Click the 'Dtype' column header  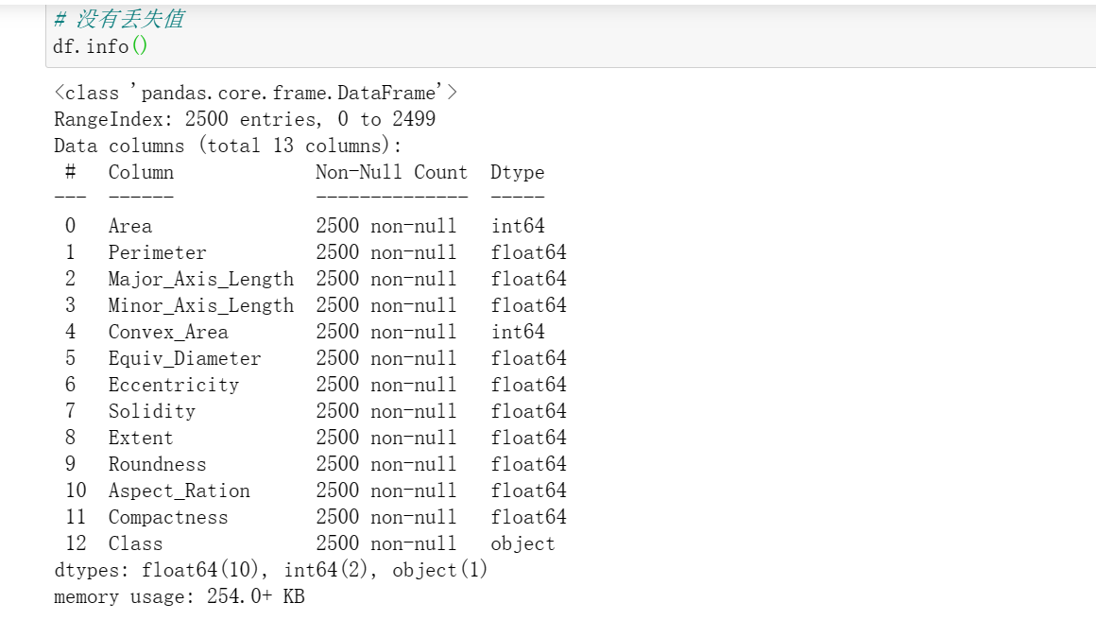(518, 172)
